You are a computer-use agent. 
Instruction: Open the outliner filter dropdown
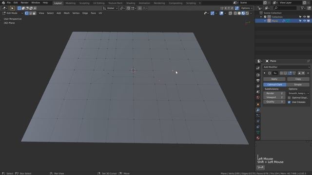point(303,8)
